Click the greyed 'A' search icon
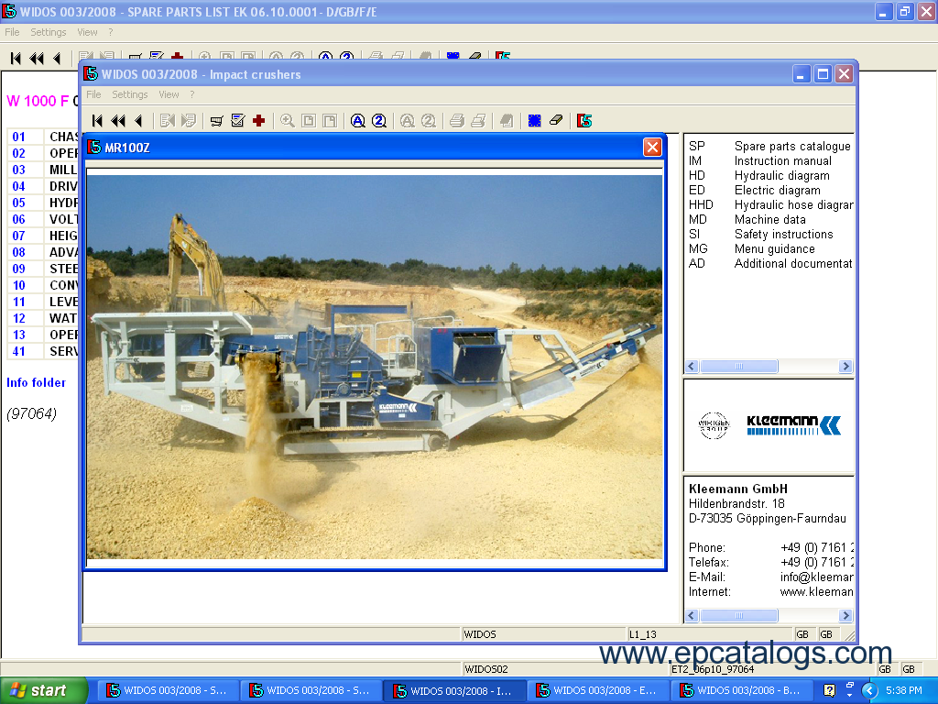Image resolution: width=938 pixels, height=704 pixels. [408, 121]
